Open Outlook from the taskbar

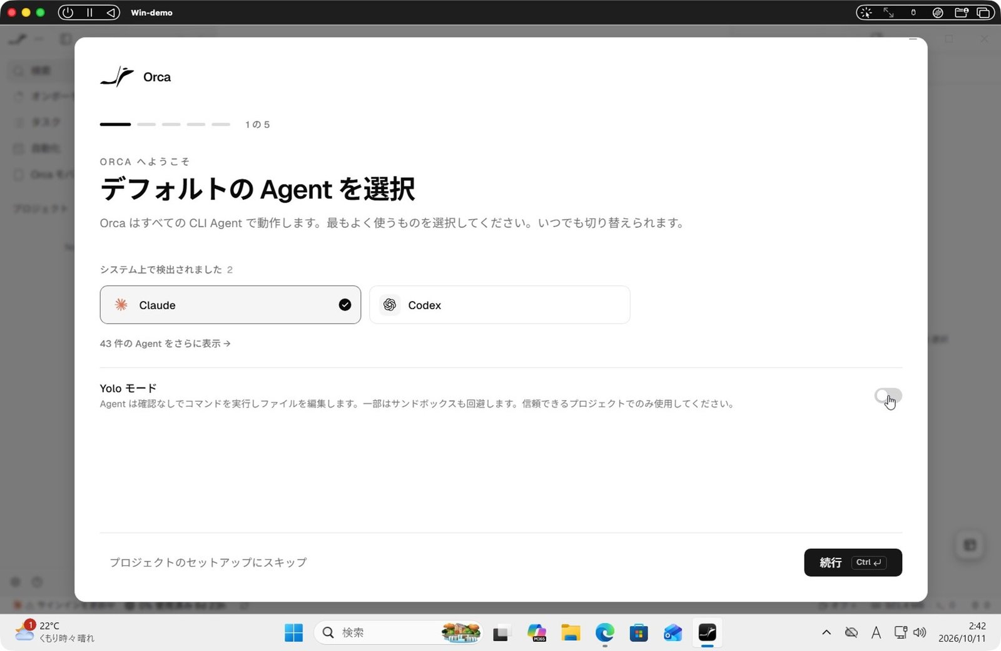[x=673, y=633]
